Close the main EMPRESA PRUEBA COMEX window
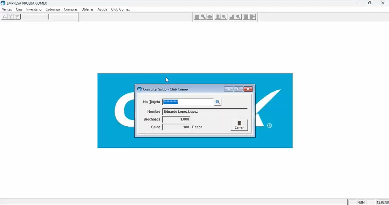Viewport: 389px width, 205px height. [x=383, y=3]
